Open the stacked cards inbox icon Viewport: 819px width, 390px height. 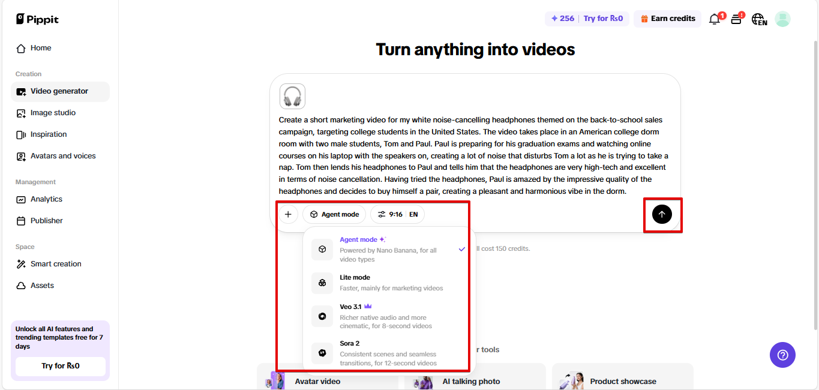click(736, 19)
